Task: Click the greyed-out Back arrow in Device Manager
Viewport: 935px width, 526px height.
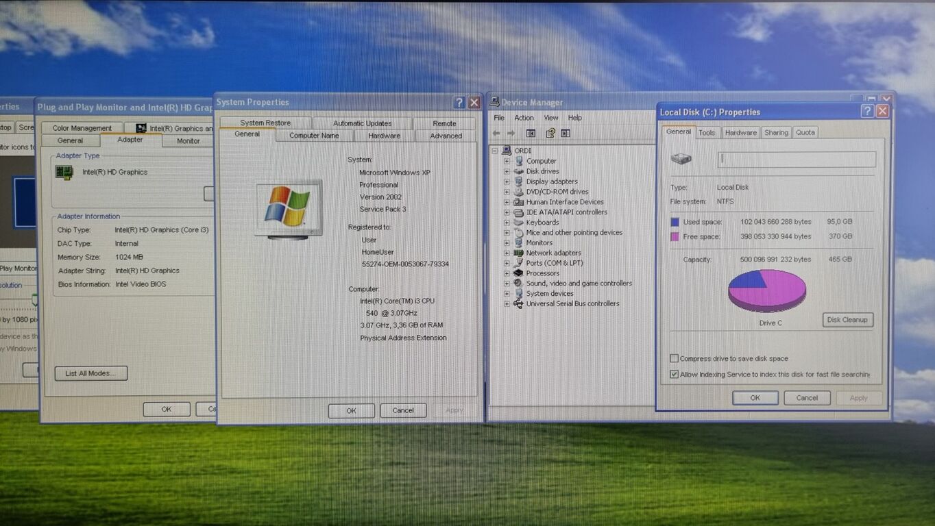Action: (x=496, y=134)
